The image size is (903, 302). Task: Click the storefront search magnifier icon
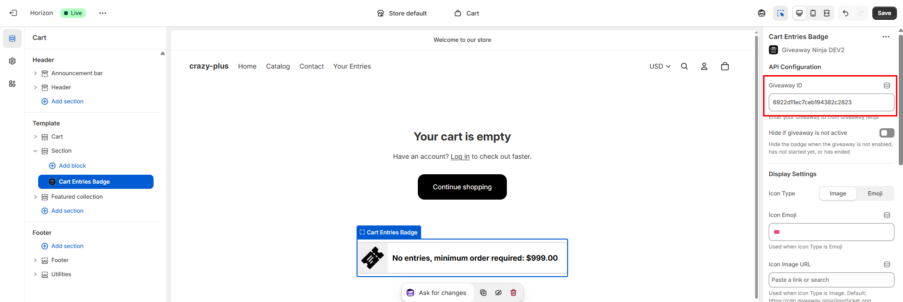point(684,66)
